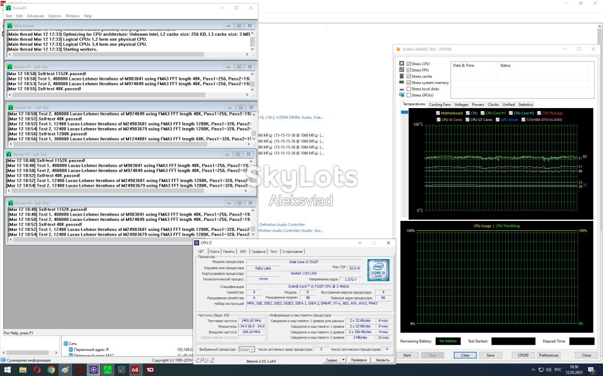Click the CPU-Z title bar app icon
This screenshot has height=376, width=603.
click(197, 243)
